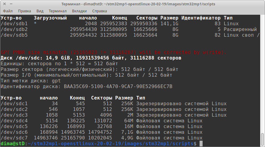265x147 pixels.
Task: Click Расширенный type for sdb2
Action: click(240, 29)
